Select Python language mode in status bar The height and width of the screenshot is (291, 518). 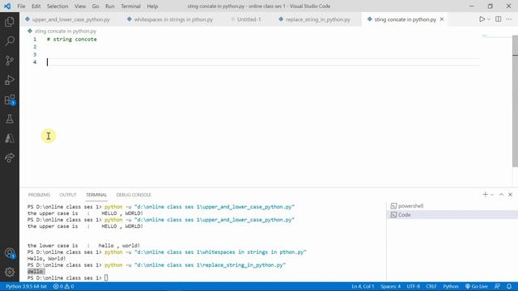point(451,286)
